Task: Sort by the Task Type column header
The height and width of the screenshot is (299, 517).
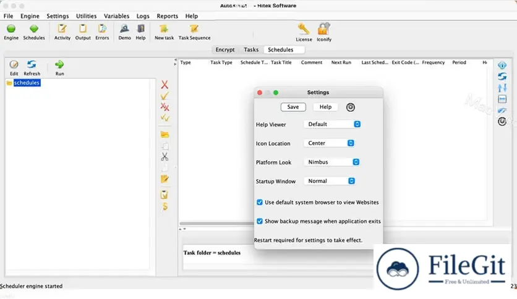Action: 221,62
